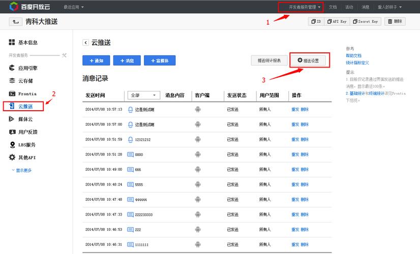This screenshot has width=420, height=254.
Task: Click the 删除 trash button in header
Action: [x=395, y=21]
